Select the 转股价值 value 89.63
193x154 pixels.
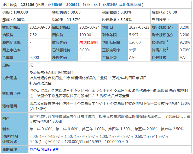(x=75, y=12)
